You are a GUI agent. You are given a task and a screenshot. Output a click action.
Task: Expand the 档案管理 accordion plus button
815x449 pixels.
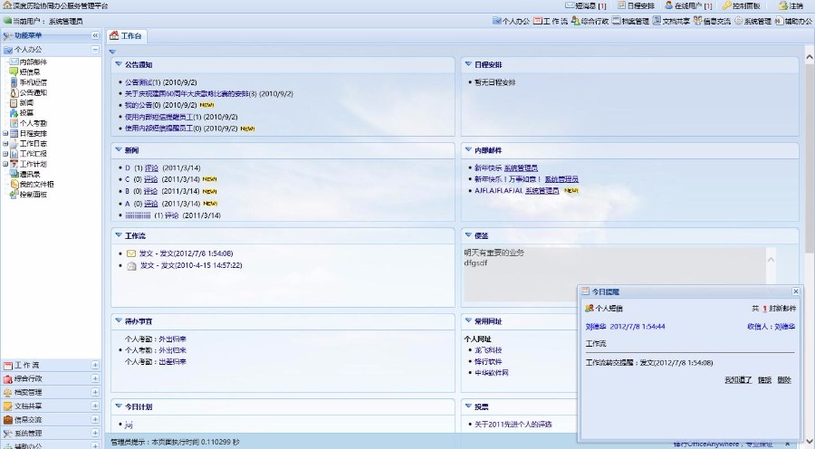click(x=95, y=392)
